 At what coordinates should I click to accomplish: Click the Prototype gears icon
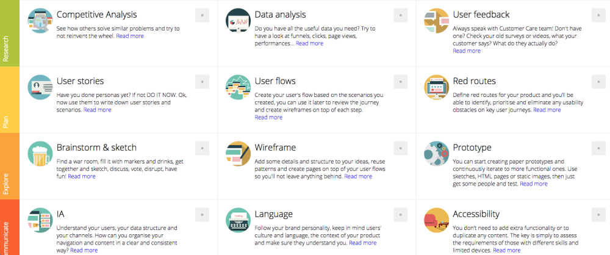[x=436, y=154]
